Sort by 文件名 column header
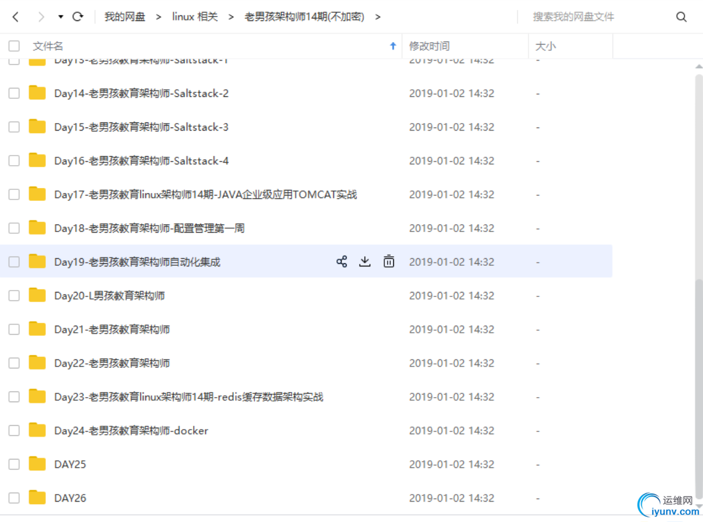Screen dimensions: 703x522 coord(48,46)
